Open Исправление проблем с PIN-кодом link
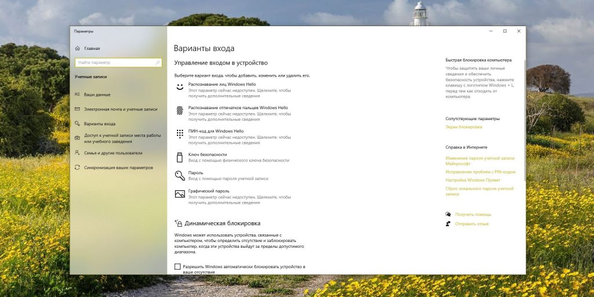 coord(480,172)
